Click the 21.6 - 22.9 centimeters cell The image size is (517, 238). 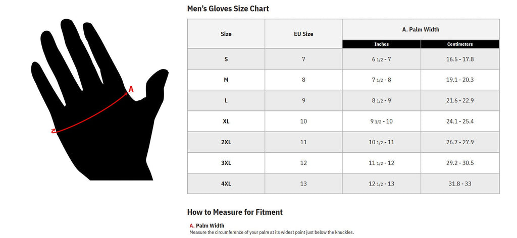(x=460, y=100)
